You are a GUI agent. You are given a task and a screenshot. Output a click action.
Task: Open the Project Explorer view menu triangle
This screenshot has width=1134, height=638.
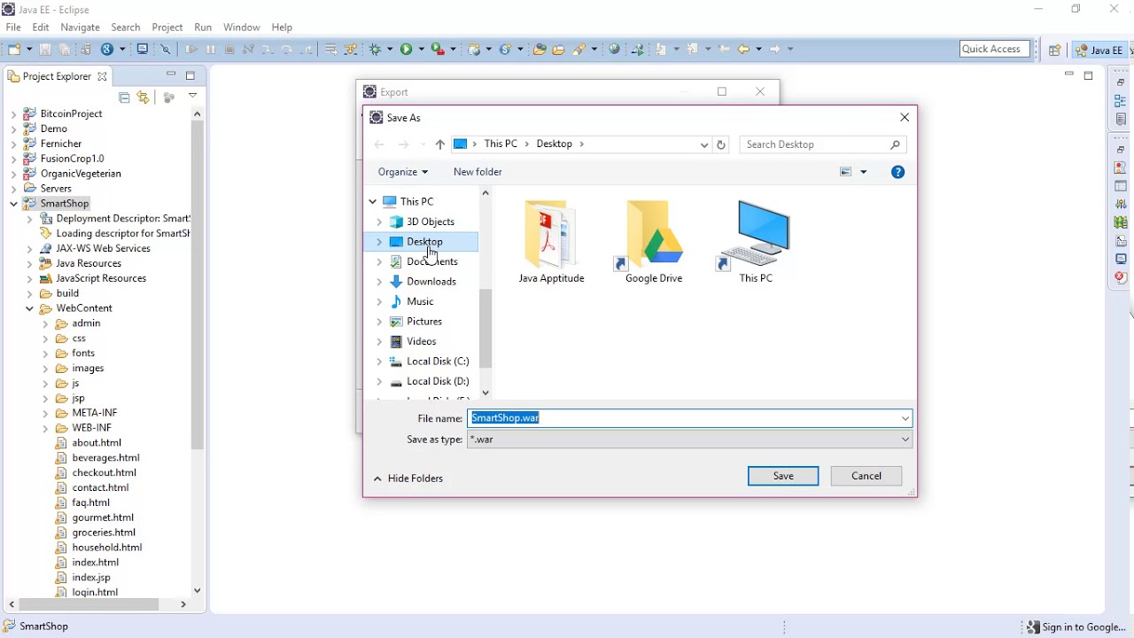coord(192,96)
